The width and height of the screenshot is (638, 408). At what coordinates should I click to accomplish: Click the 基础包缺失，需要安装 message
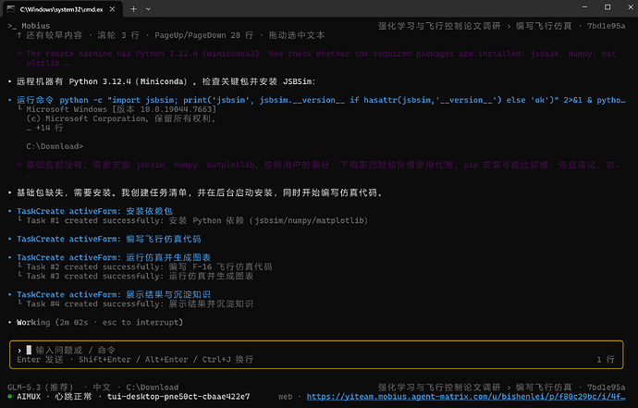tap(200, 193)
